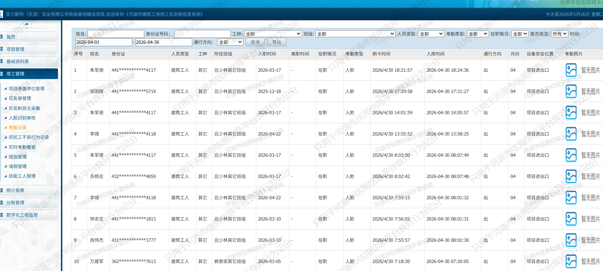603x271 pixels.
Task: Open 统计报表 menu
Action: (29, 190)
